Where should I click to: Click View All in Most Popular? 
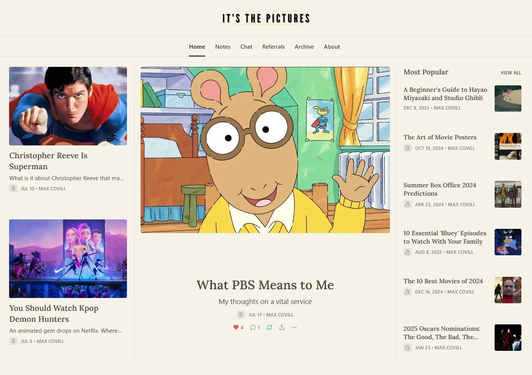click(x=511, y=73)
